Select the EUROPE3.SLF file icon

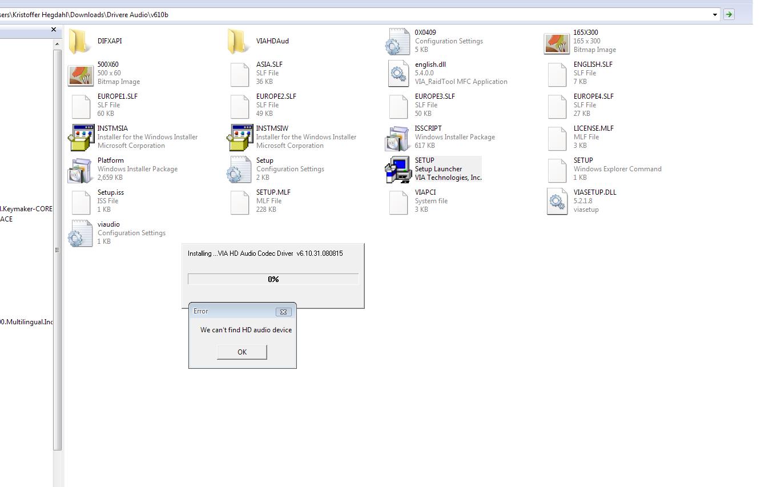398,106
